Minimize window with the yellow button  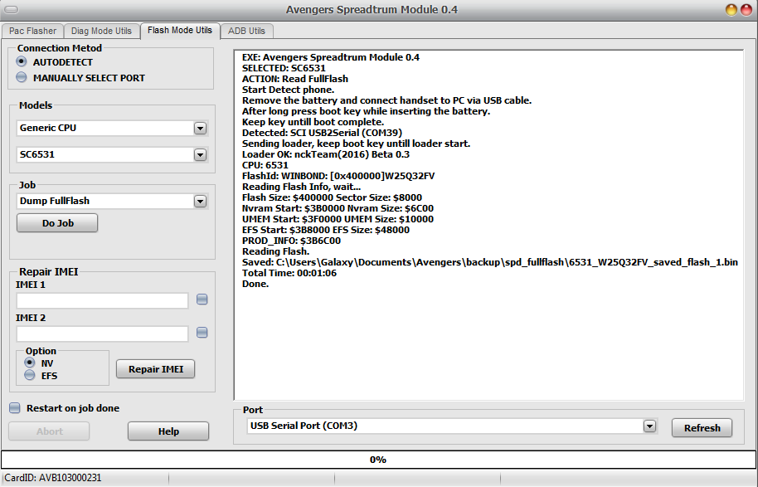coord(731,10)
